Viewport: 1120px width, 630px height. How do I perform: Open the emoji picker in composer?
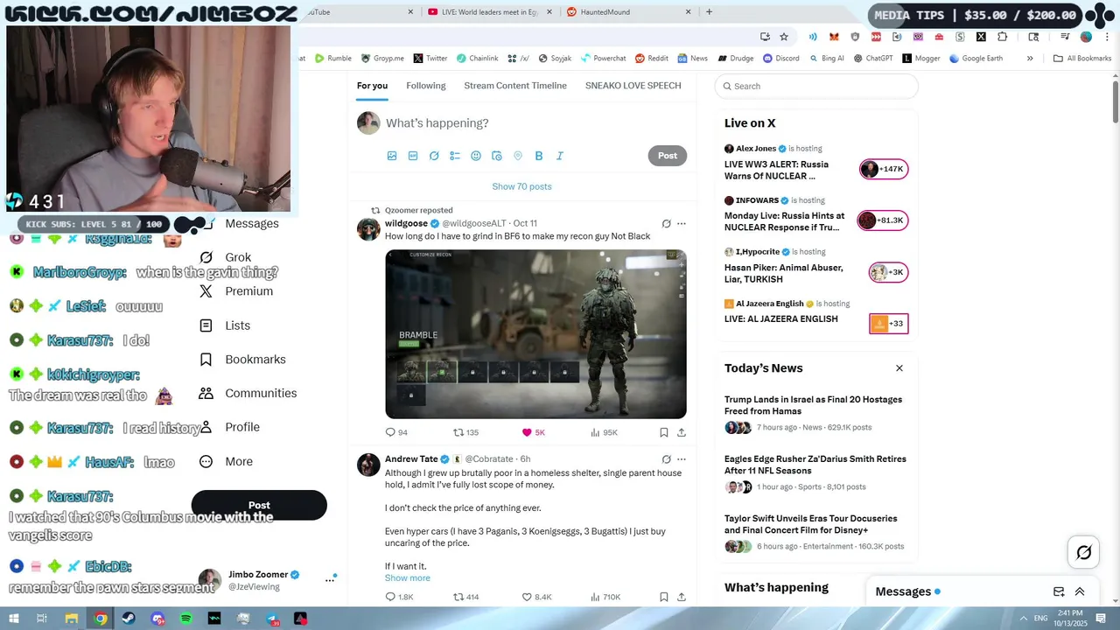pyautogui.click(x=476, y=156)
